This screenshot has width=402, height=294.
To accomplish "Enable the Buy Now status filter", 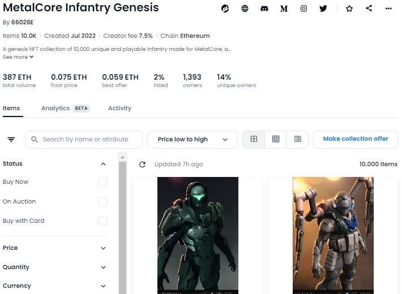I will click(102, 182).
